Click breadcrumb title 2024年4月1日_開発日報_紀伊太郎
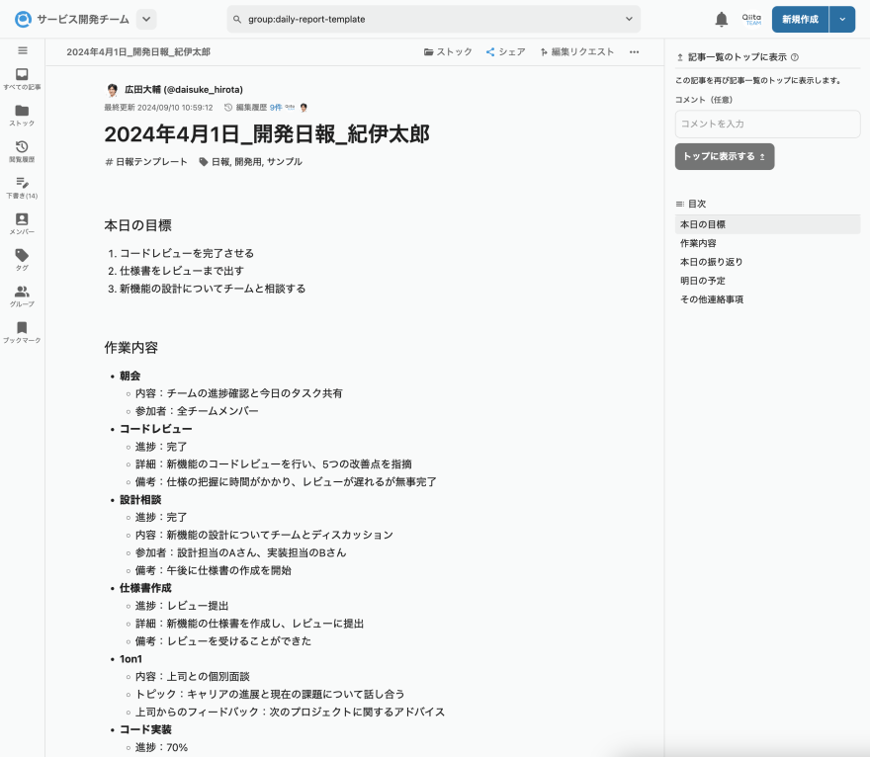Screen dimensions: 870x757 [x=138, y=52]
